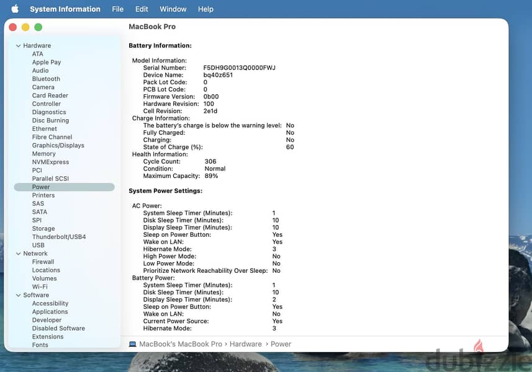Screen dimensions: 532x372
Task: Select NVMExpress in the sidebar
Action: (50, 162)
